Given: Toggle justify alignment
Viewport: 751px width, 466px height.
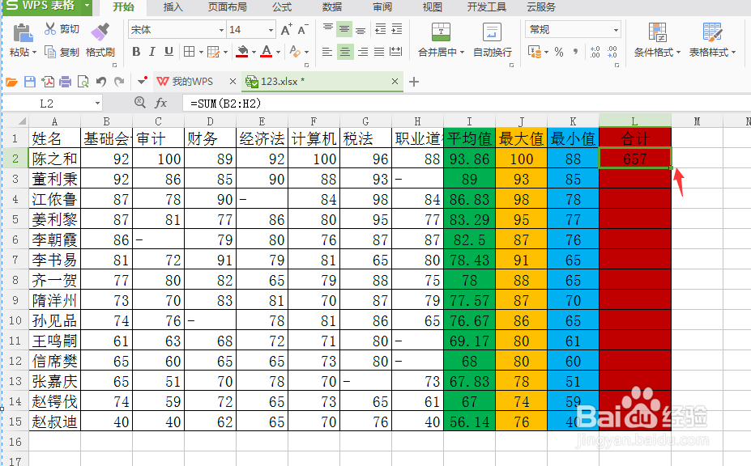Looking at the screenshot, I should coord(379,52).
